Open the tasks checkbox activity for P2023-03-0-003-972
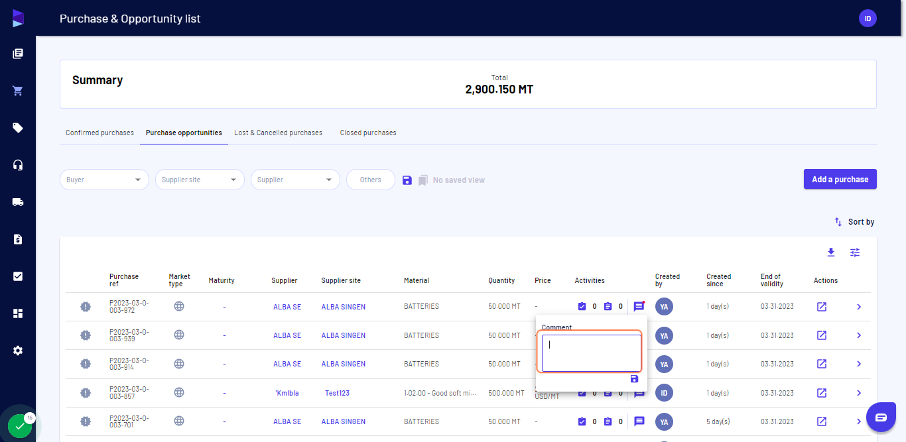906x442 pixels. 582,307
